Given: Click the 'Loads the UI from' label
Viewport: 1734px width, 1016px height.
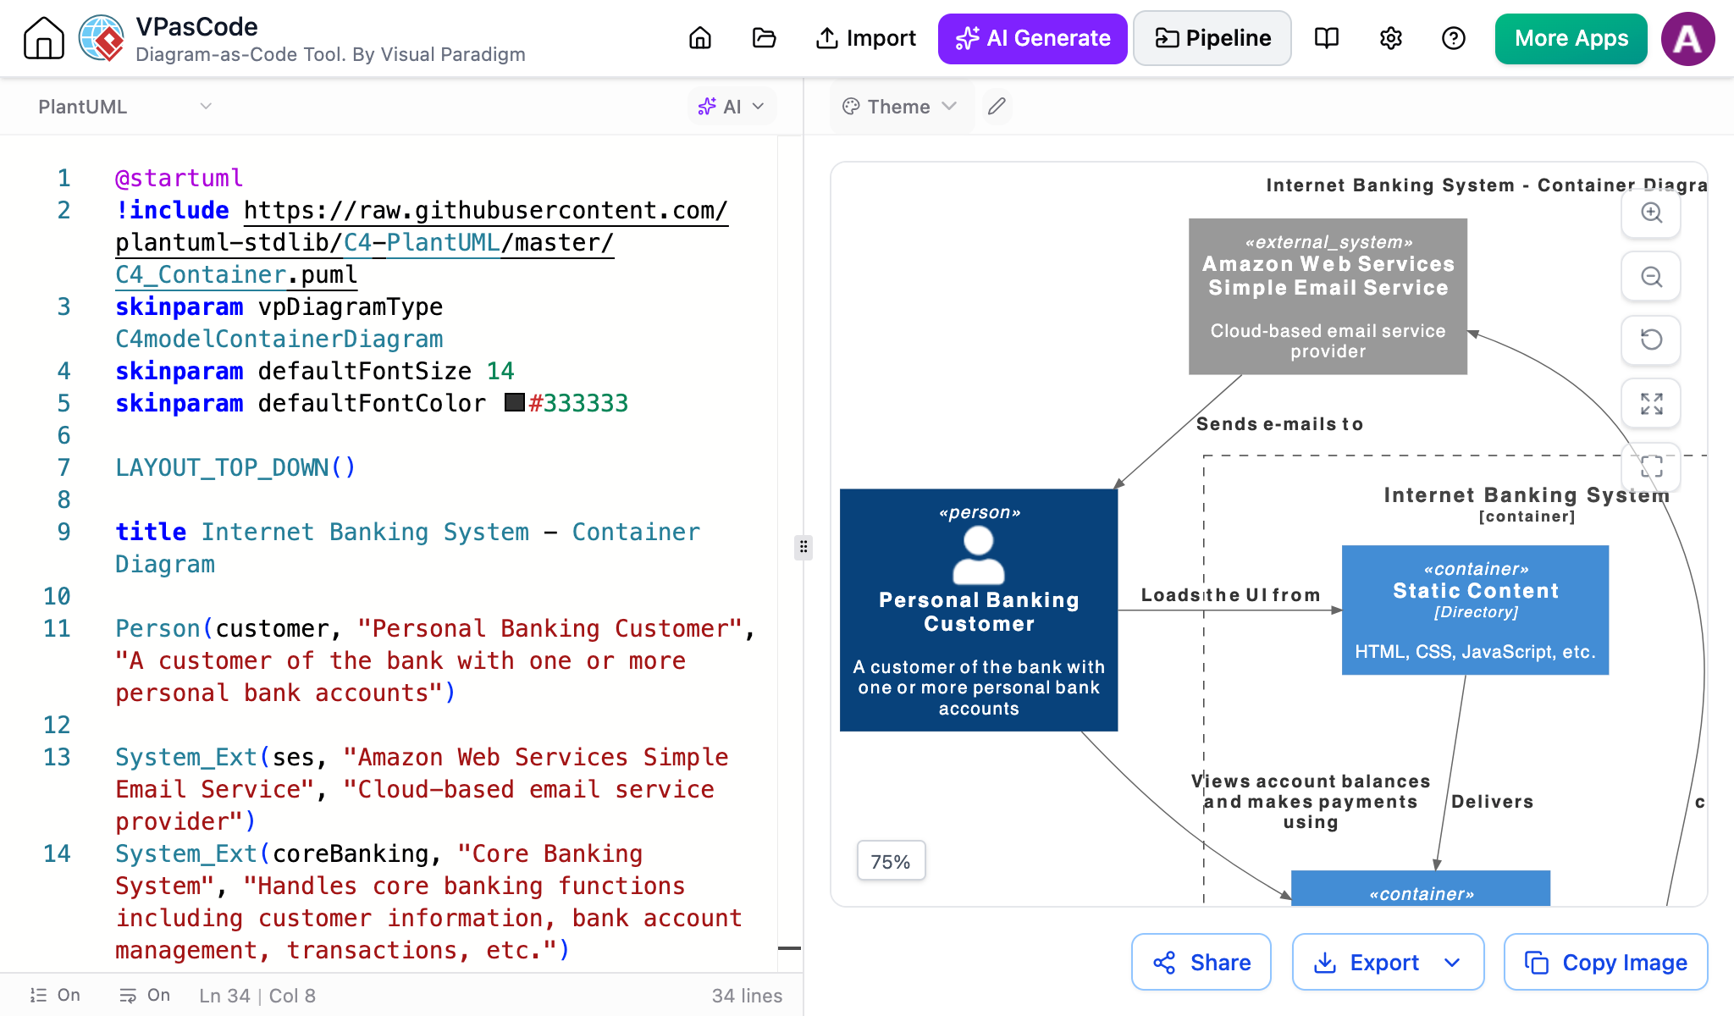Looking at the screenshot, I should pos(1230,594).
